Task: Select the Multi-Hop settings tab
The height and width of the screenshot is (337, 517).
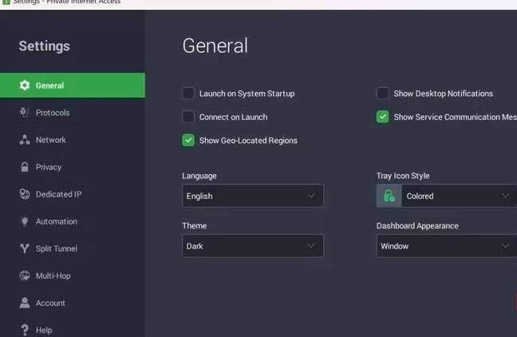Action: [73, 276]
